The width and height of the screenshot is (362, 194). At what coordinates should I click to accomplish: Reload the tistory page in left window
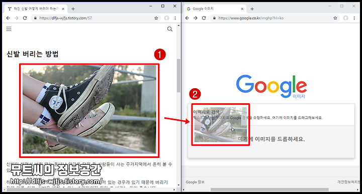pos(25,18)
